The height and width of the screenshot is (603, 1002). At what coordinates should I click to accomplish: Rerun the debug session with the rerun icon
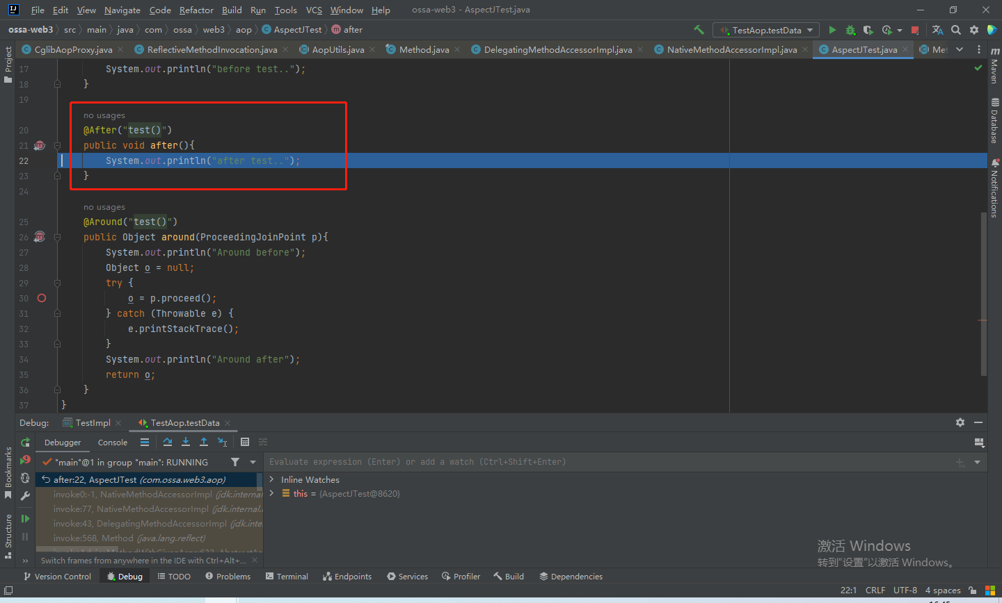coord(25,443)
